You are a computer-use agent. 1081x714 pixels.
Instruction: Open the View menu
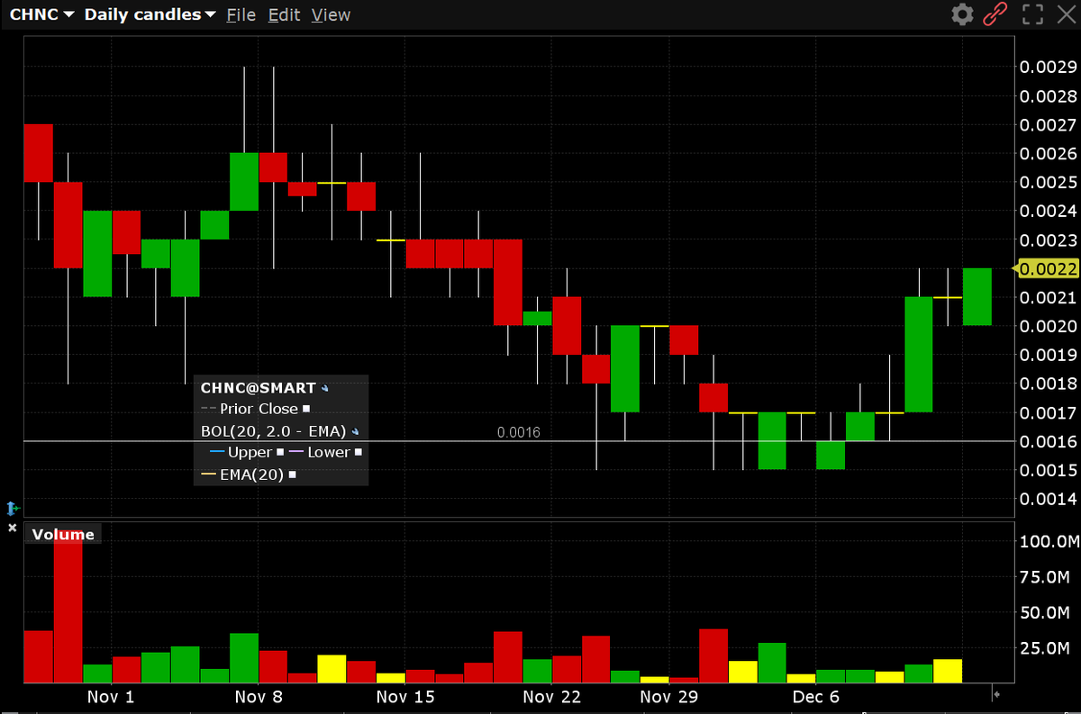tap(331, 15)
